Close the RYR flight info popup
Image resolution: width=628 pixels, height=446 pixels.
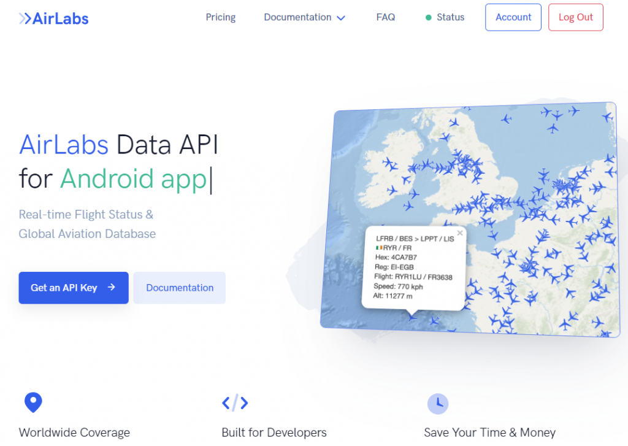[x=461, y=233]
